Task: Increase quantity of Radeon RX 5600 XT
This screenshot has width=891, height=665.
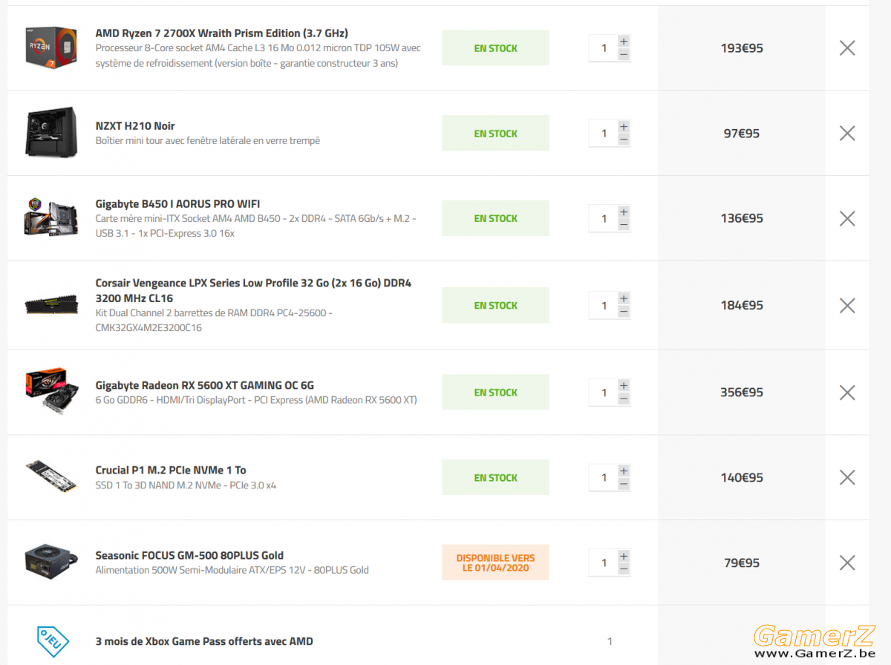Action: tap(624, 386)
